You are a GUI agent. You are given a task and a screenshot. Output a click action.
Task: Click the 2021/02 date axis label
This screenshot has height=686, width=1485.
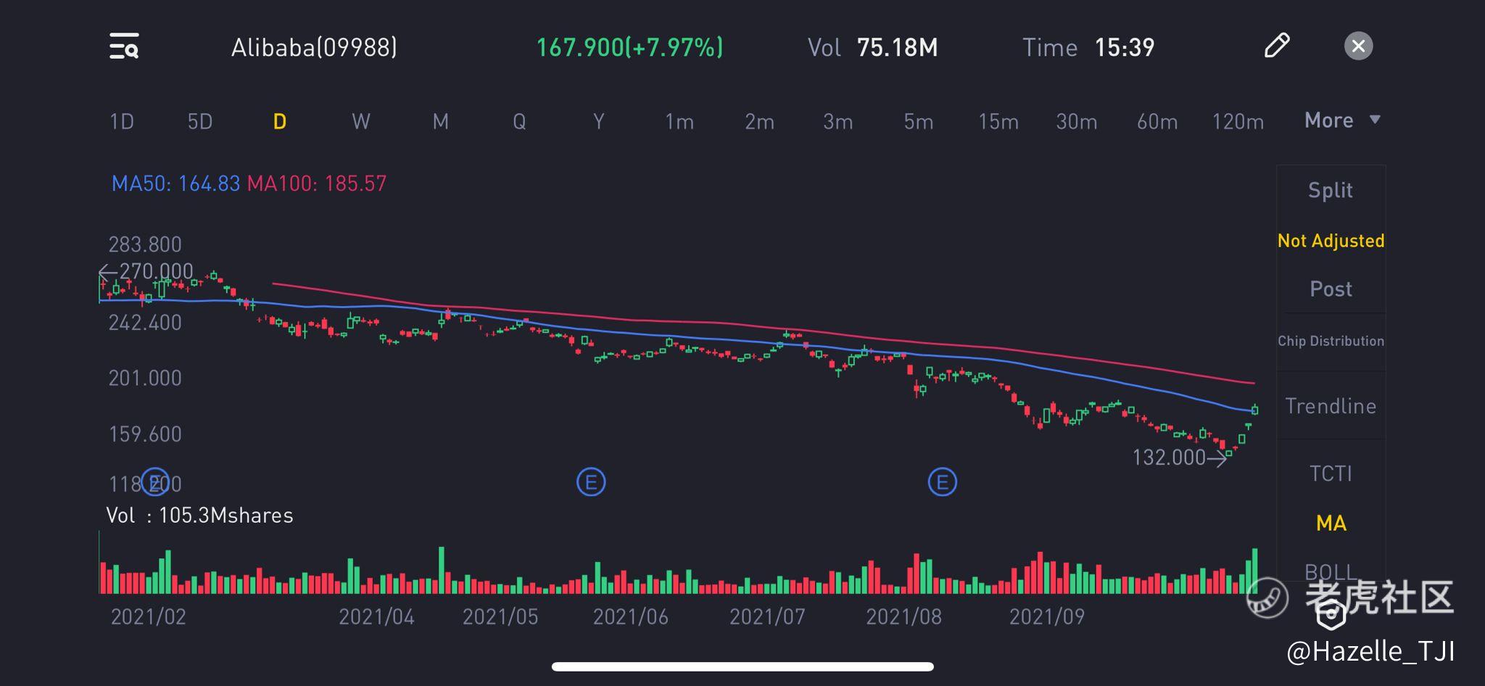point(148,616)
